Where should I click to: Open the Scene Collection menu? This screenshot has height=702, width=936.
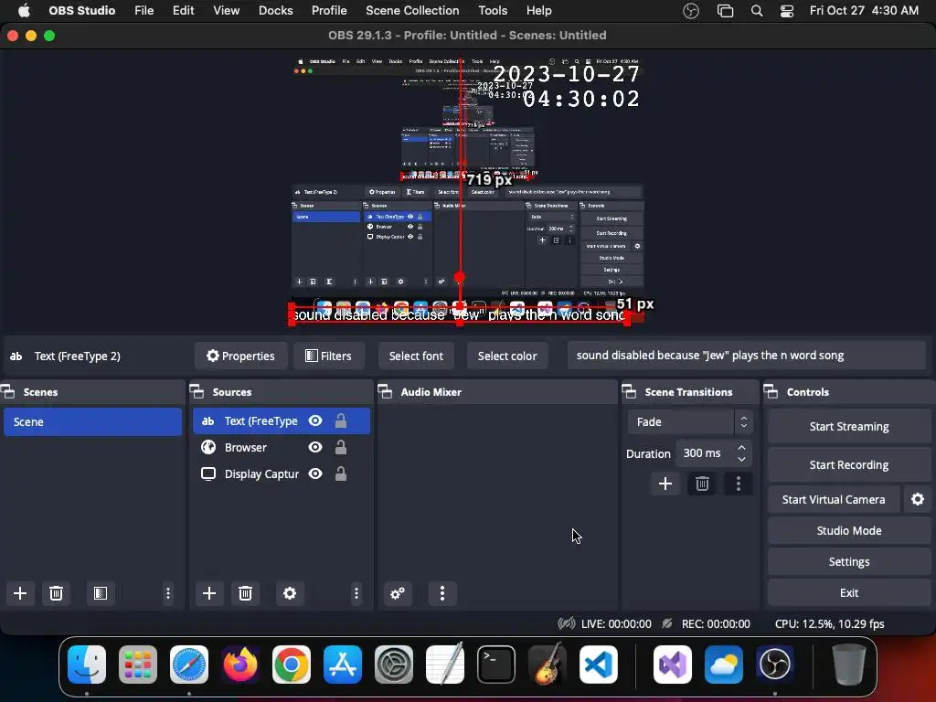pos(412,11)
